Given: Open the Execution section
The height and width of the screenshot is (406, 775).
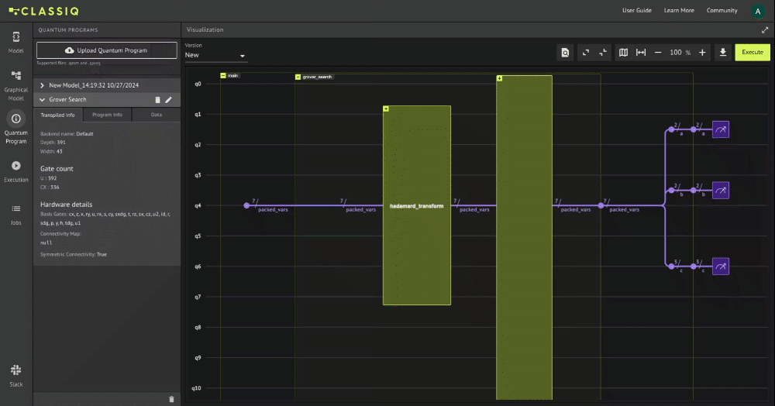Looking at the screenshot, I should point(15,171).
